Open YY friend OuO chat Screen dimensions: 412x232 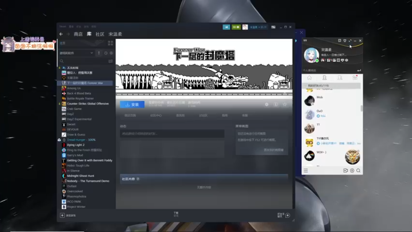[332, 114]
